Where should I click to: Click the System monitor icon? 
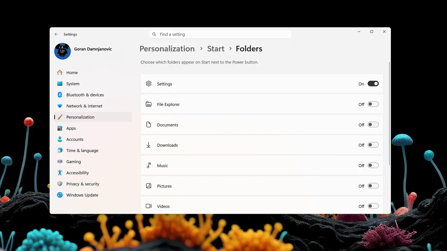click(60, 84)
